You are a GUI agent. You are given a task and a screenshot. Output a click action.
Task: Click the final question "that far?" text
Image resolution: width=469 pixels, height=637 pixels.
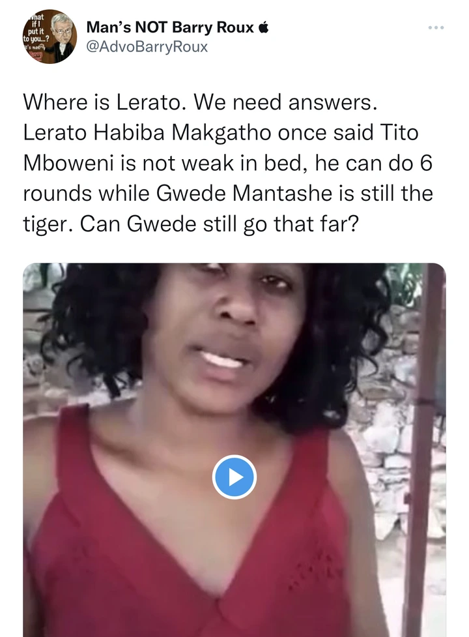(317, 224)
